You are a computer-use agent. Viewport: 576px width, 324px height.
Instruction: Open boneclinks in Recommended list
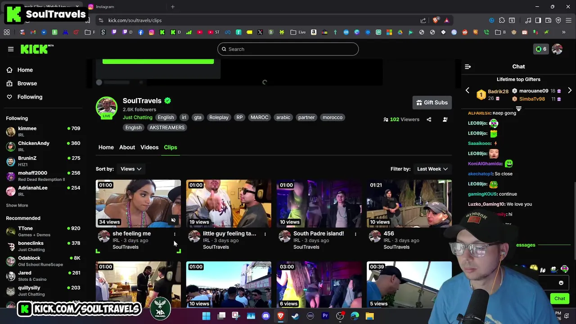43,246
